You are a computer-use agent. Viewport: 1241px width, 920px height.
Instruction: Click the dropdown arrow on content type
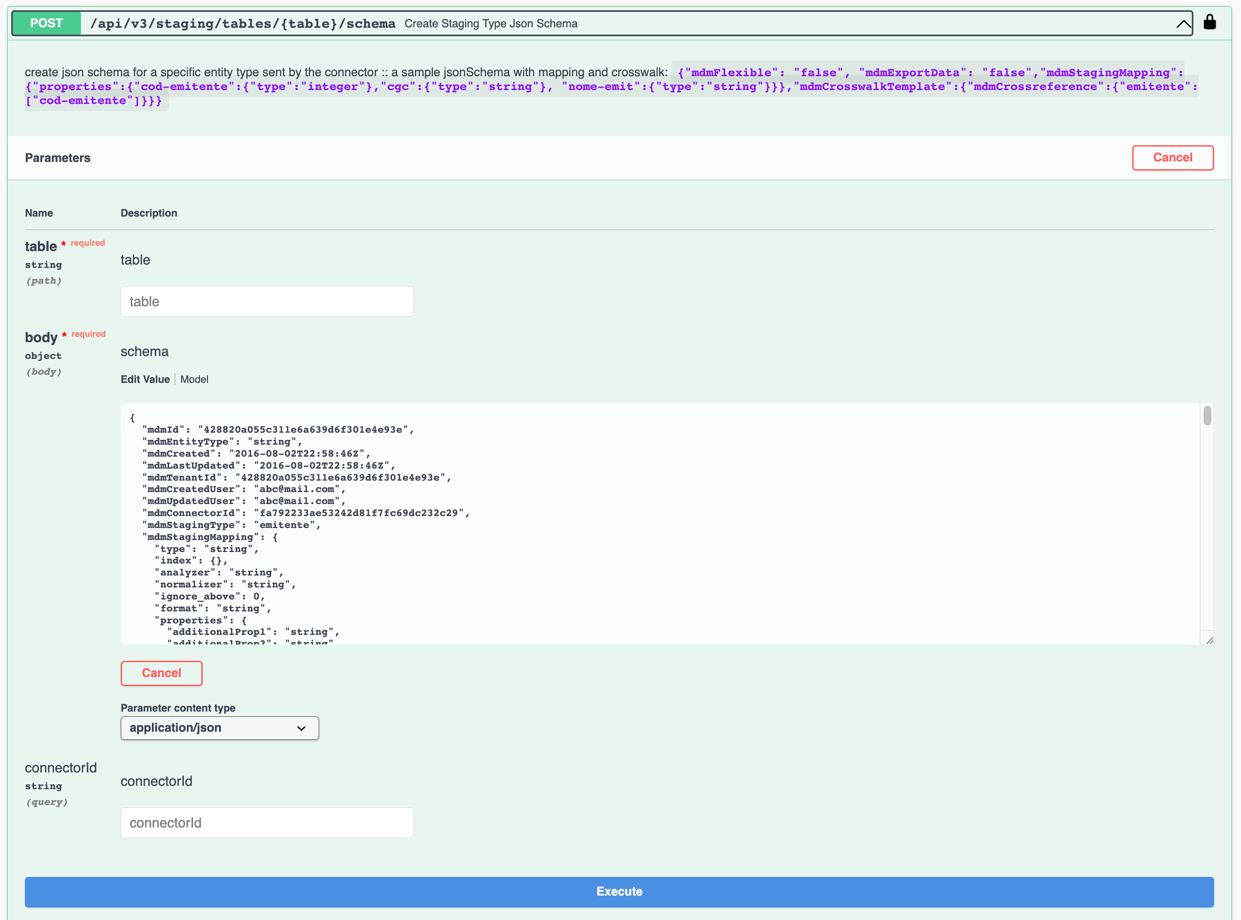point(301,728)
